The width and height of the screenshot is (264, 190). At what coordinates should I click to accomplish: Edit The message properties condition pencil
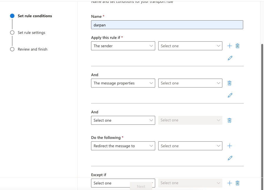coord(230,95)
